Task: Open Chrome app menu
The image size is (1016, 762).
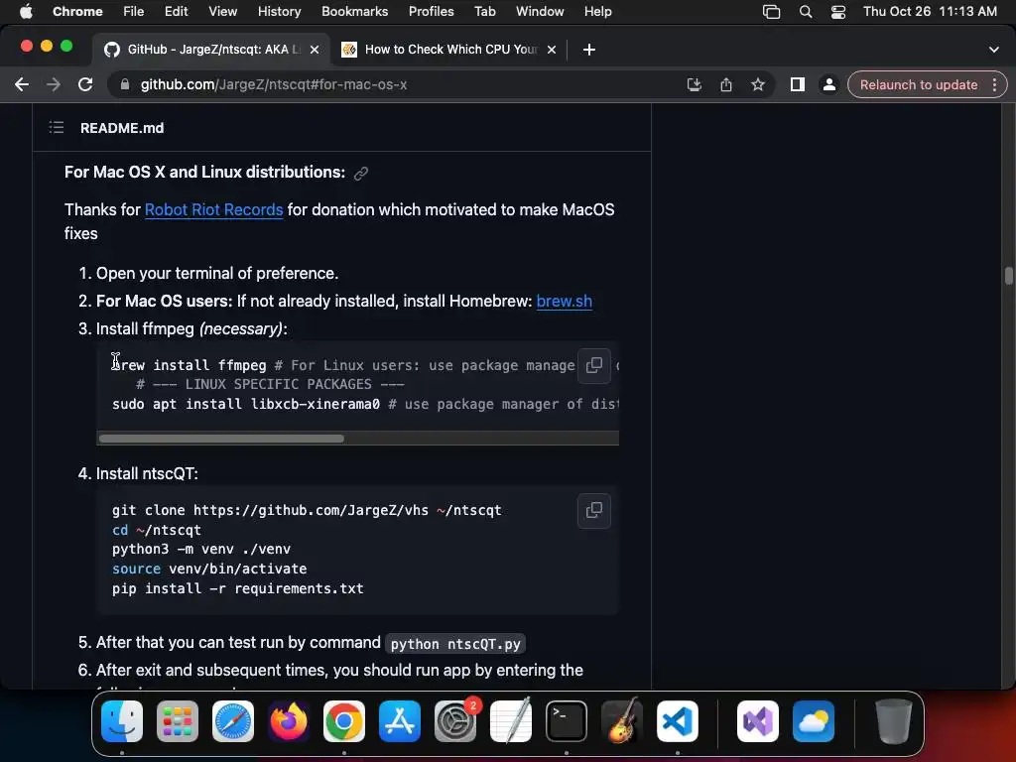Action: 77,12
